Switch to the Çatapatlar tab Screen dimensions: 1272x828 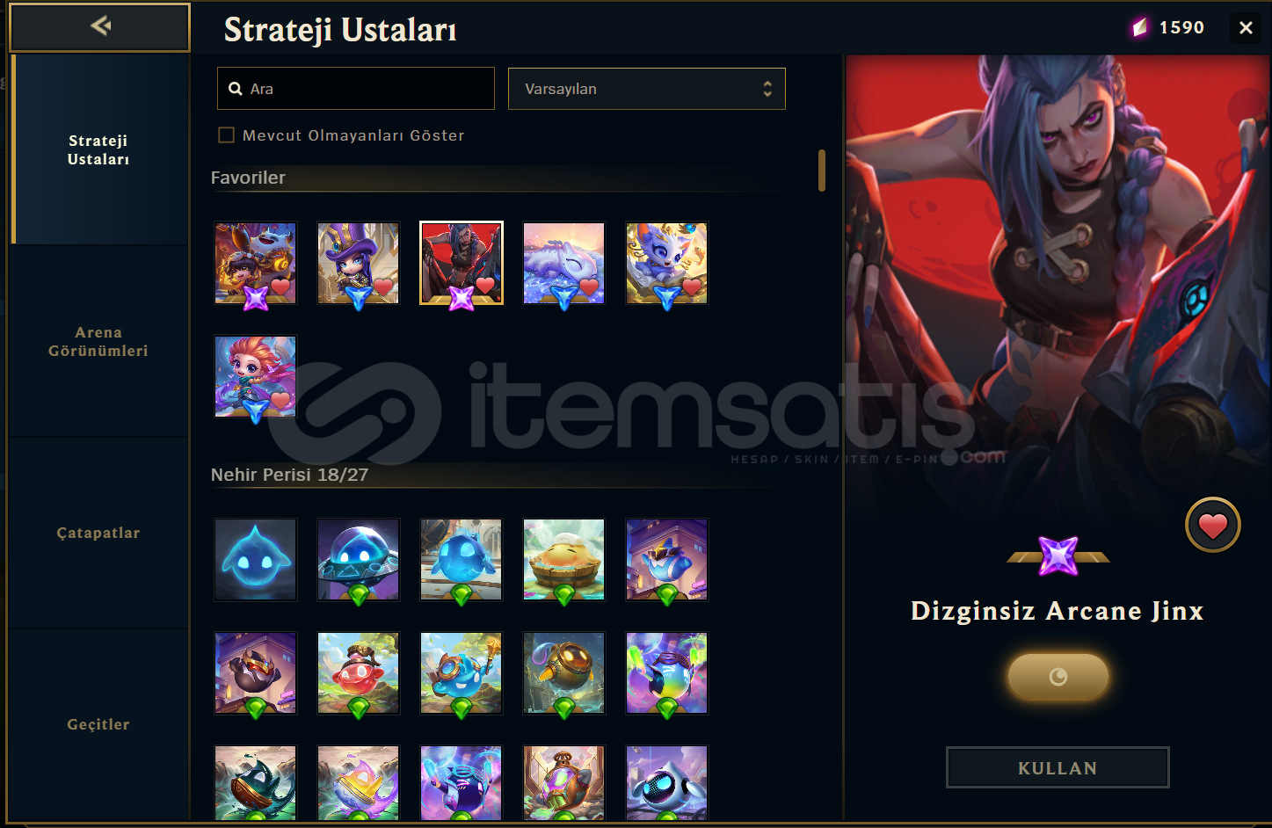(x=98, y=533)
